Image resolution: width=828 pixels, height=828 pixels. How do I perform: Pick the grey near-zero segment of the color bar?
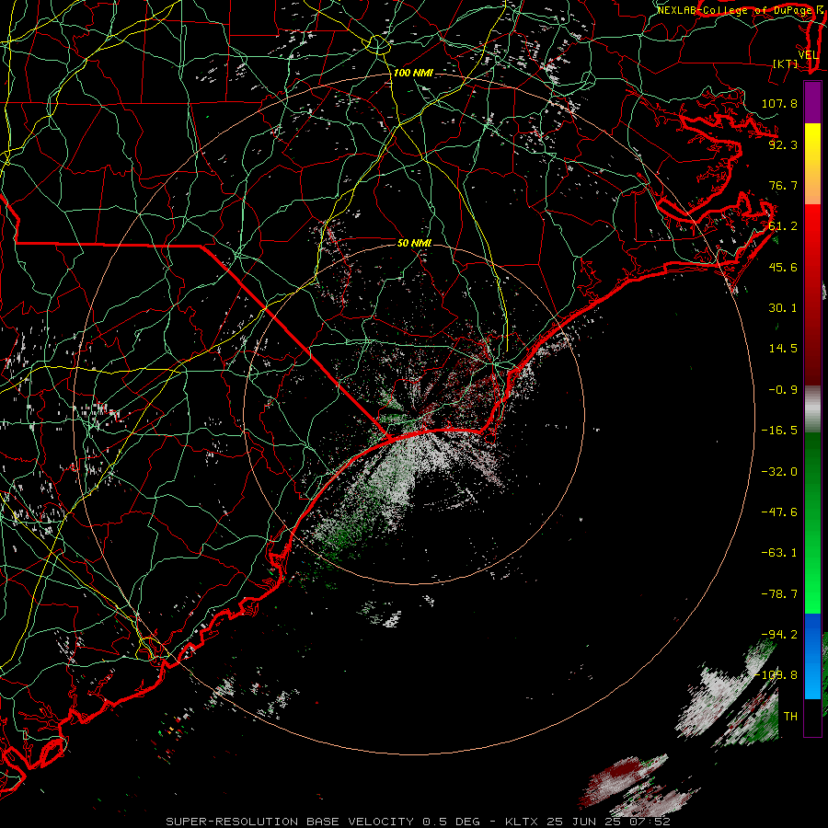pos(812,408)
